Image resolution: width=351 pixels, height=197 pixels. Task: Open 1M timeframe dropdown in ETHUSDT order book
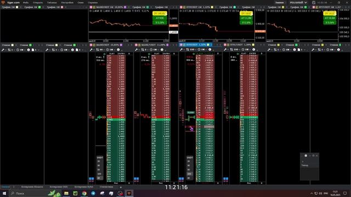coord(202,50)
